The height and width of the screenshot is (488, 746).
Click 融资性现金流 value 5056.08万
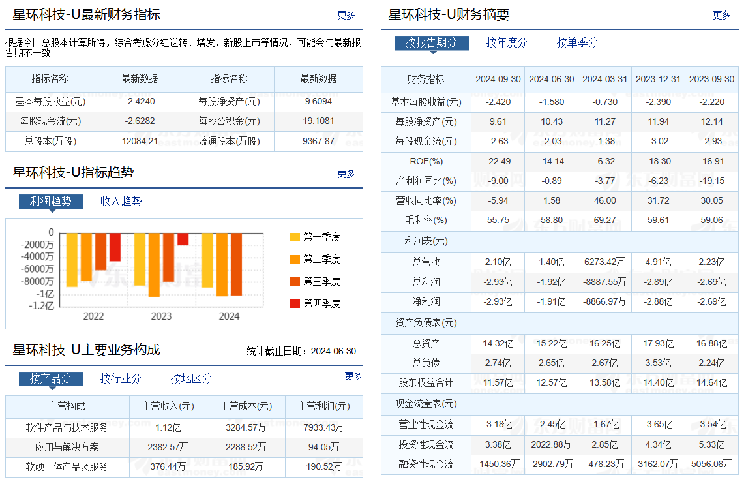pyautogui.click(x=711, y=465)
